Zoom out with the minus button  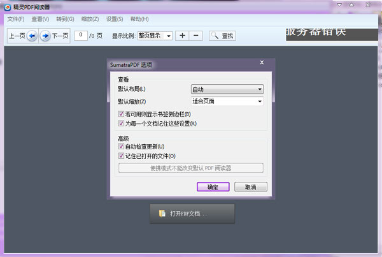(x=196, y=36)
